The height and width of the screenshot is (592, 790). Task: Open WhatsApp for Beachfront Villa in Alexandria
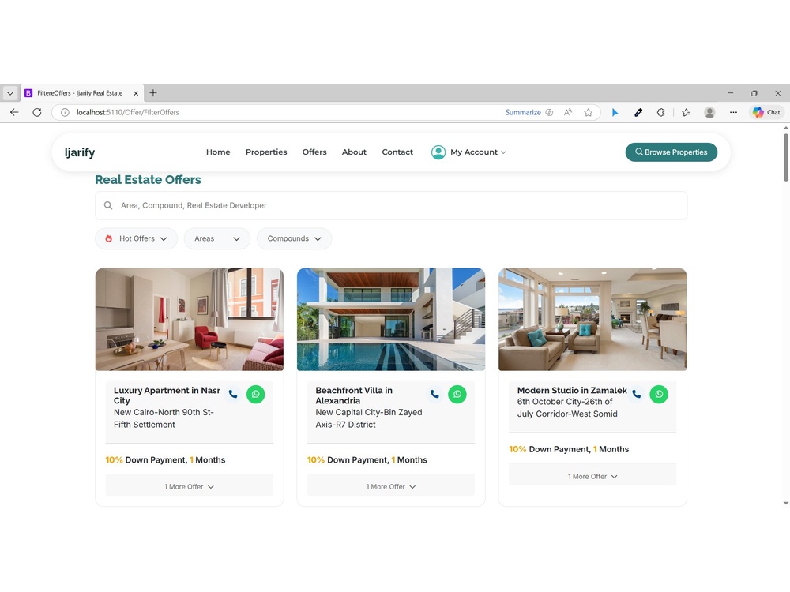[x=457, y=394]
